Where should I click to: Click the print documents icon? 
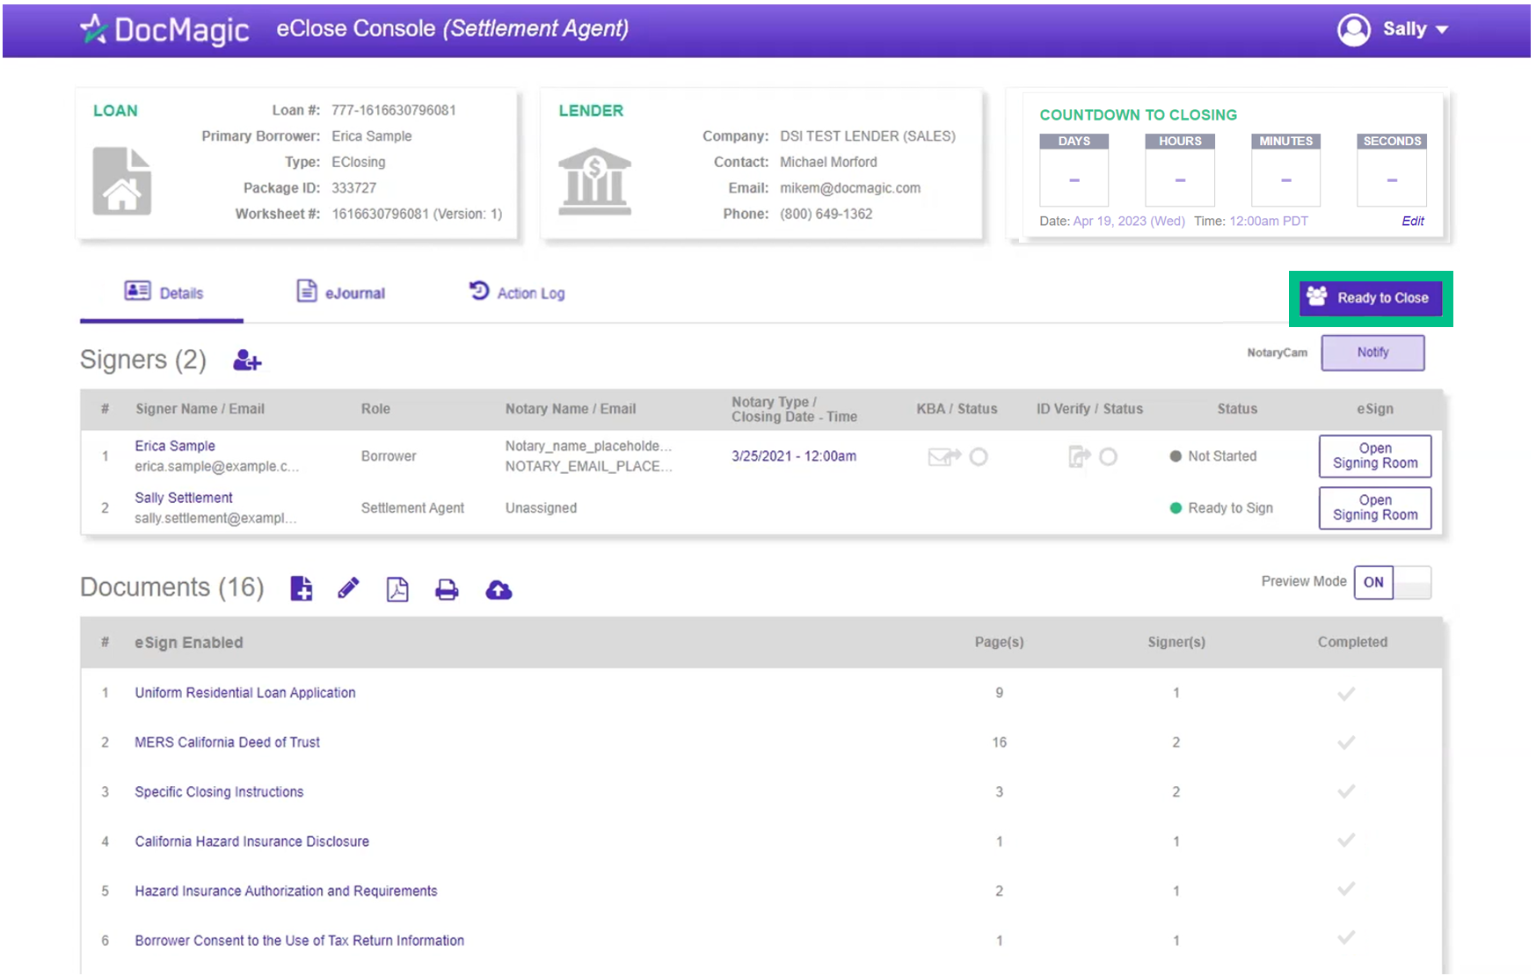click(x=447, y=589)
